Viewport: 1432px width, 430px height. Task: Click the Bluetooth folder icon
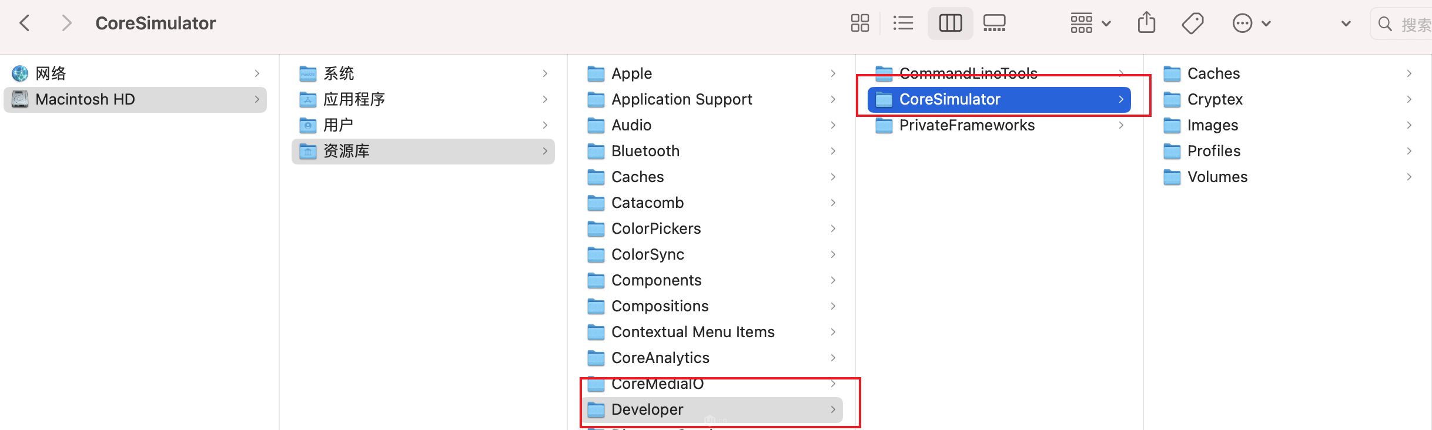[596, 151]
